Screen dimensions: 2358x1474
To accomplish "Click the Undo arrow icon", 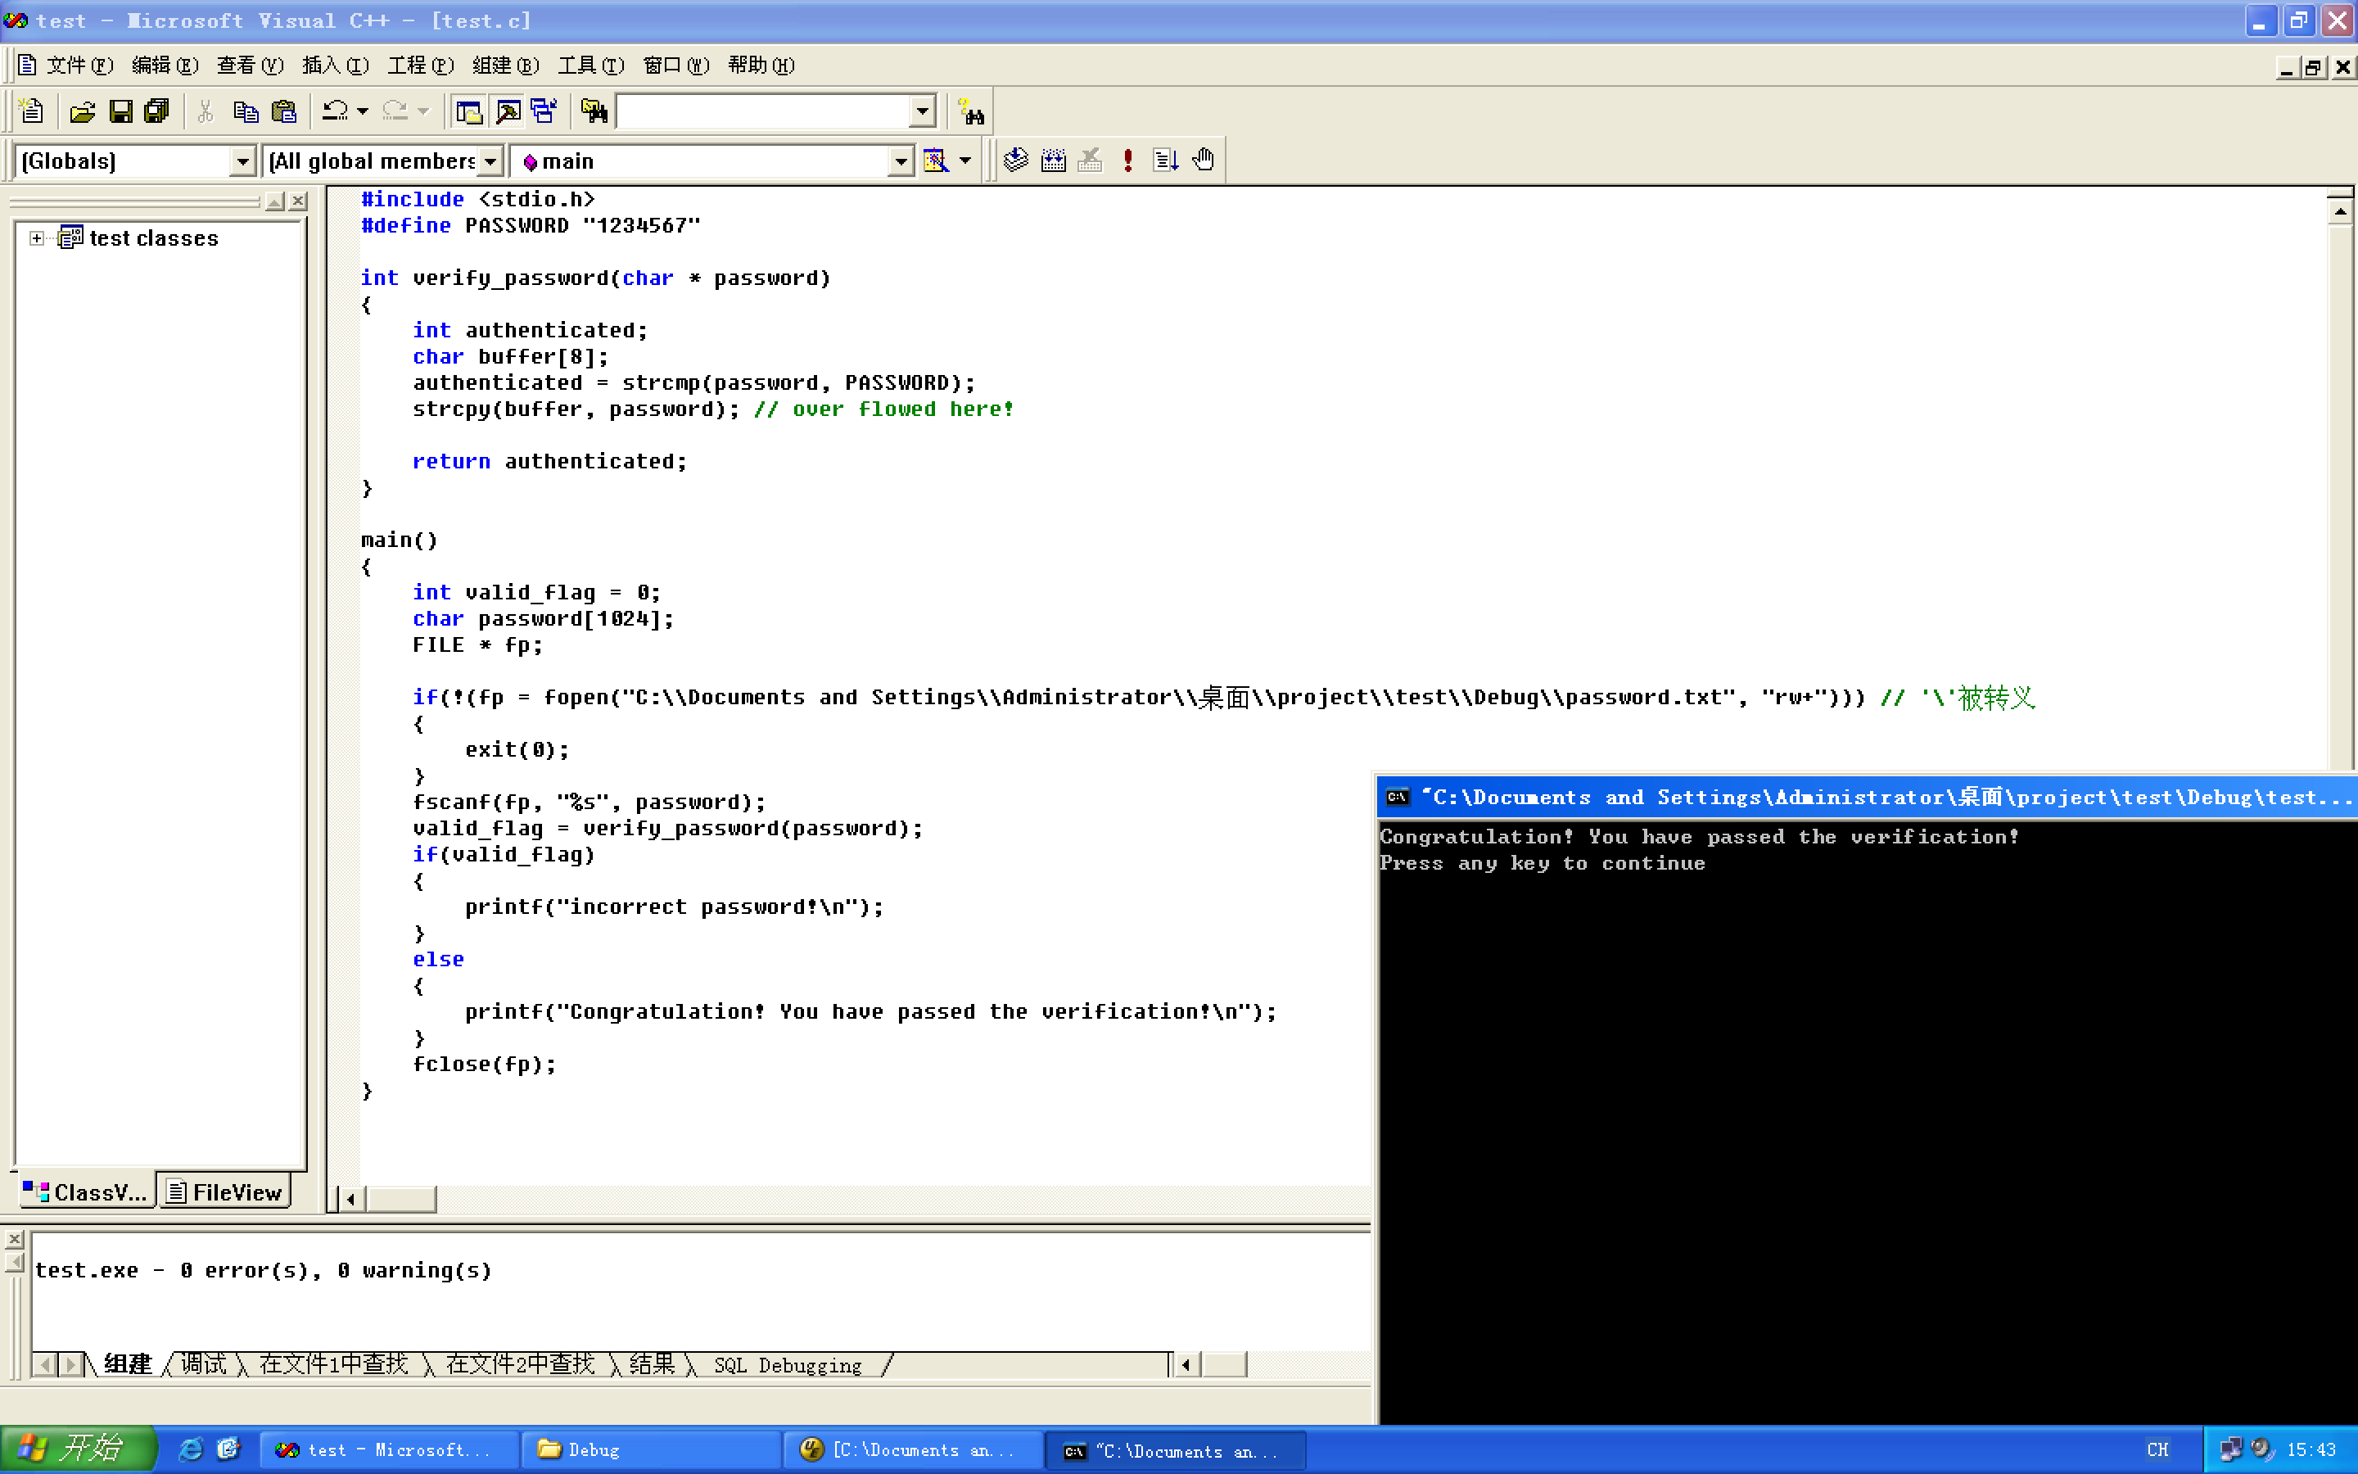I will 335,111.
